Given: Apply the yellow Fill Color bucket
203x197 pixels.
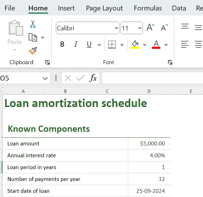Looking at the screenshot, I should point(135,45).
